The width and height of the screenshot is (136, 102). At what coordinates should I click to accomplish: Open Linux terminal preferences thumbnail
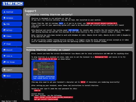click(x=44, y=69)
